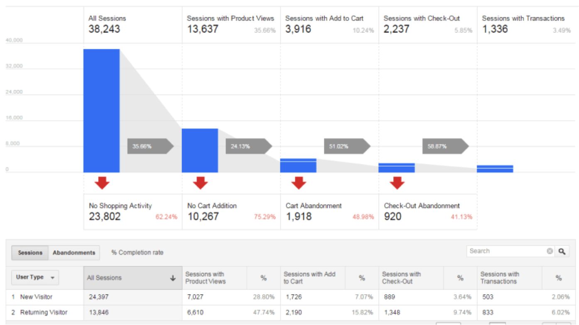Click the red arrow above No Shopping Activity
Viewport: 579px width, 325px height.
[102, 183]
